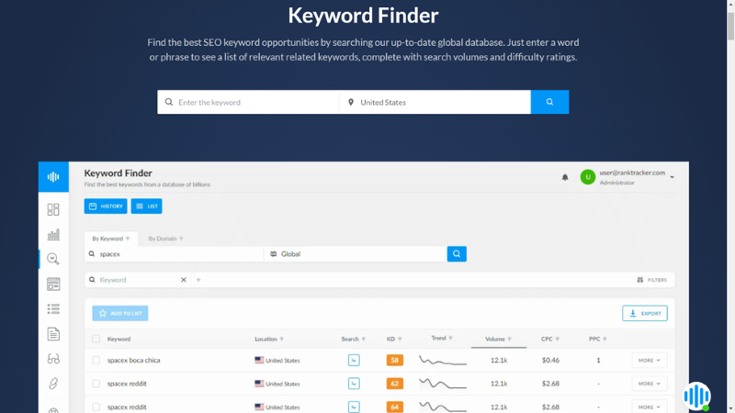
Task: Open the chat widget bubble icon
Action: point(696,396)
